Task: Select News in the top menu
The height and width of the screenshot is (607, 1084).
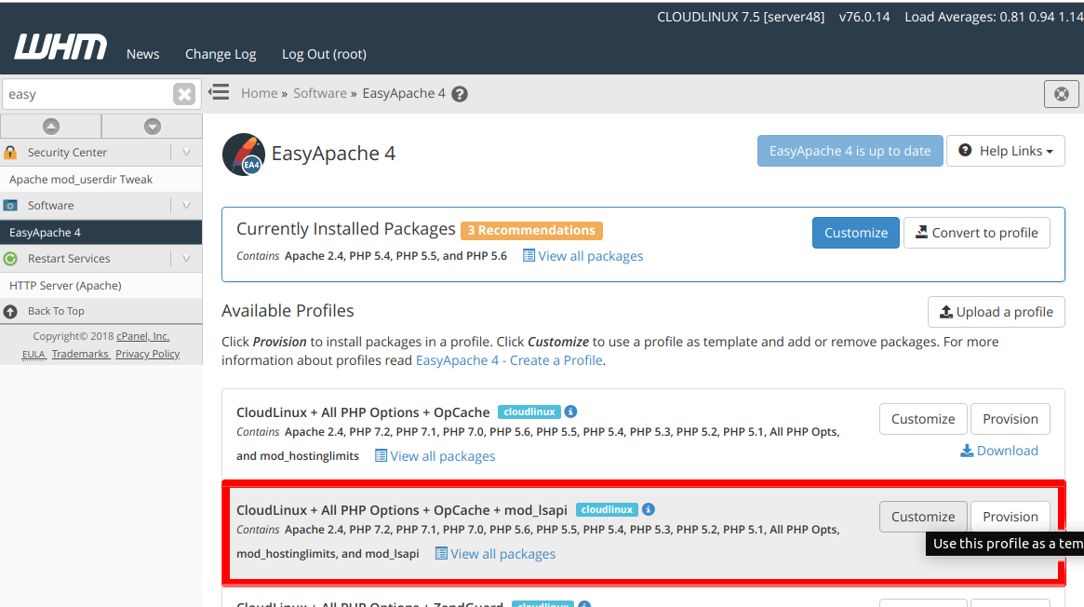Action: [x=142, y=54]
